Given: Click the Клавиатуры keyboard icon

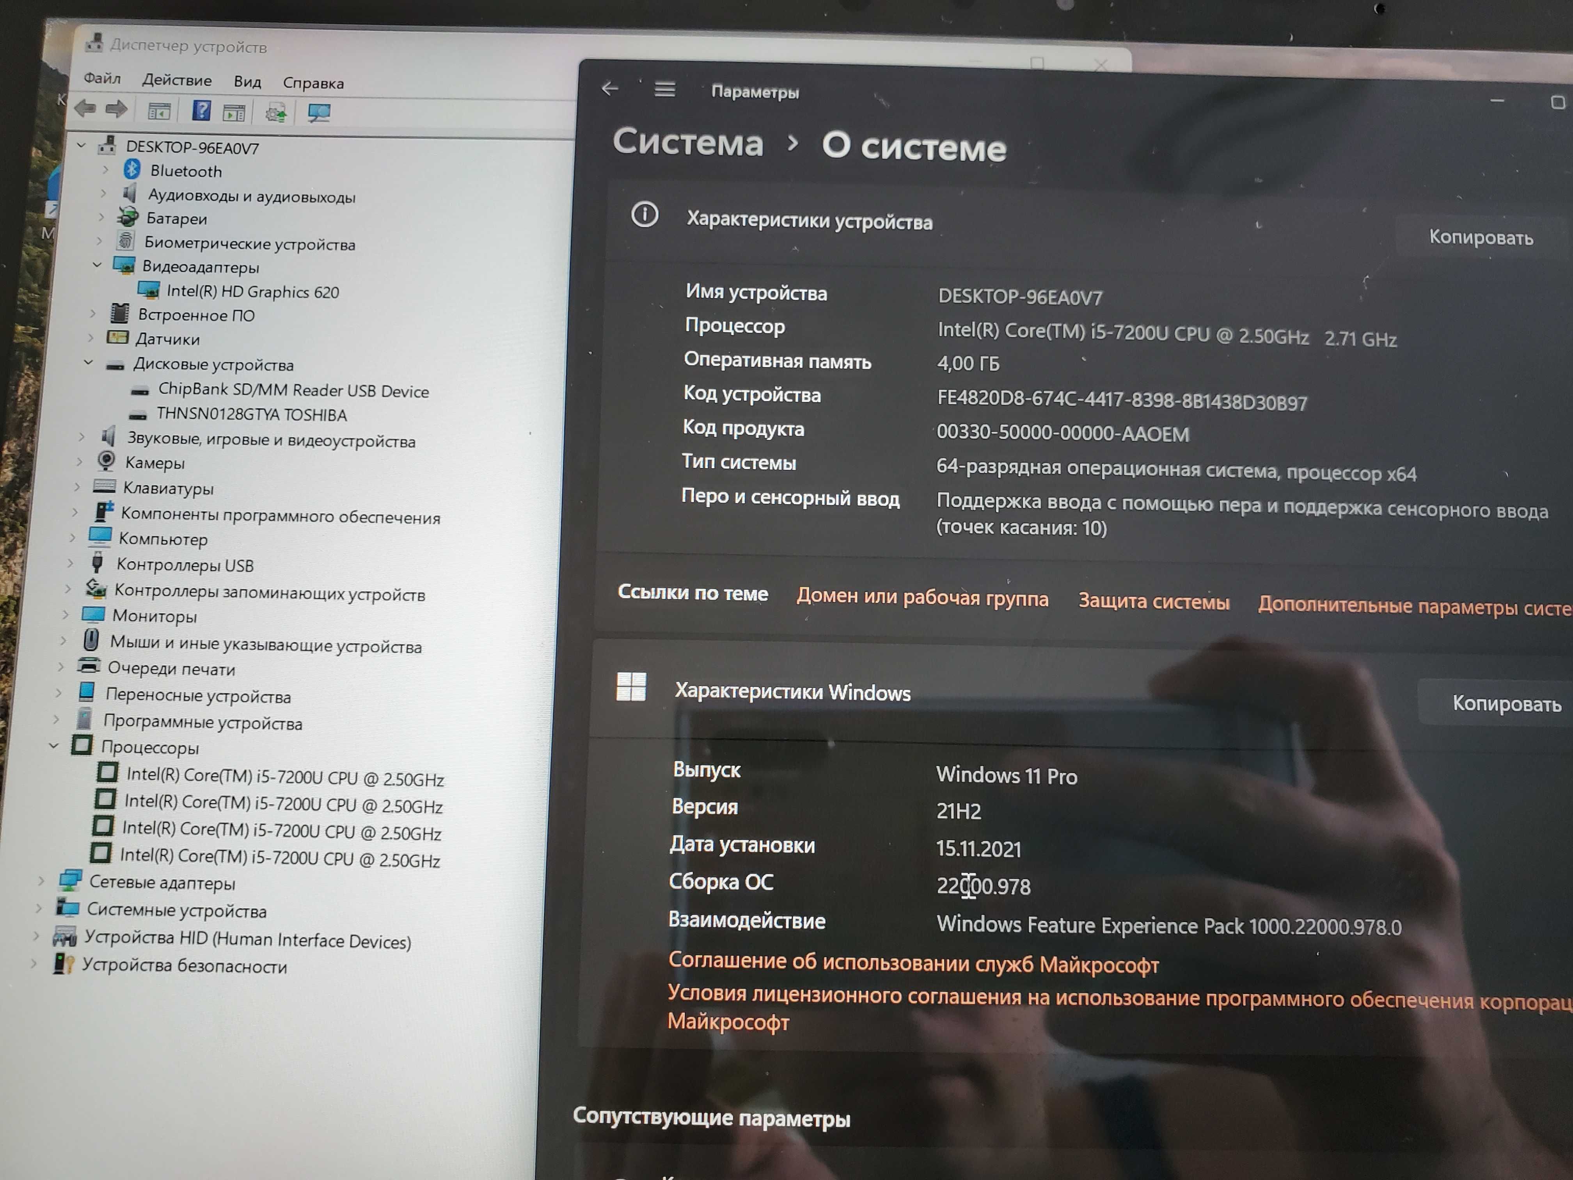Looking at the screenshot, I should click(104, 487).
